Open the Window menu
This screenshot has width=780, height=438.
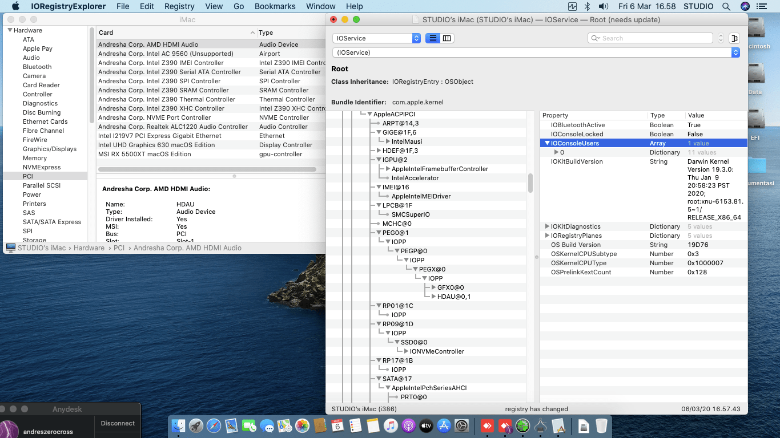point(321,6)
